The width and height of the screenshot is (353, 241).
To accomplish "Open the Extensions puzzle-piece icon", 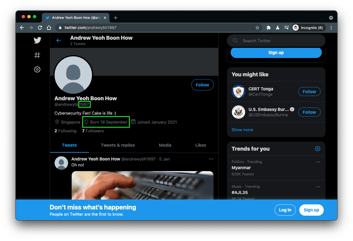I will pos(268,28).
